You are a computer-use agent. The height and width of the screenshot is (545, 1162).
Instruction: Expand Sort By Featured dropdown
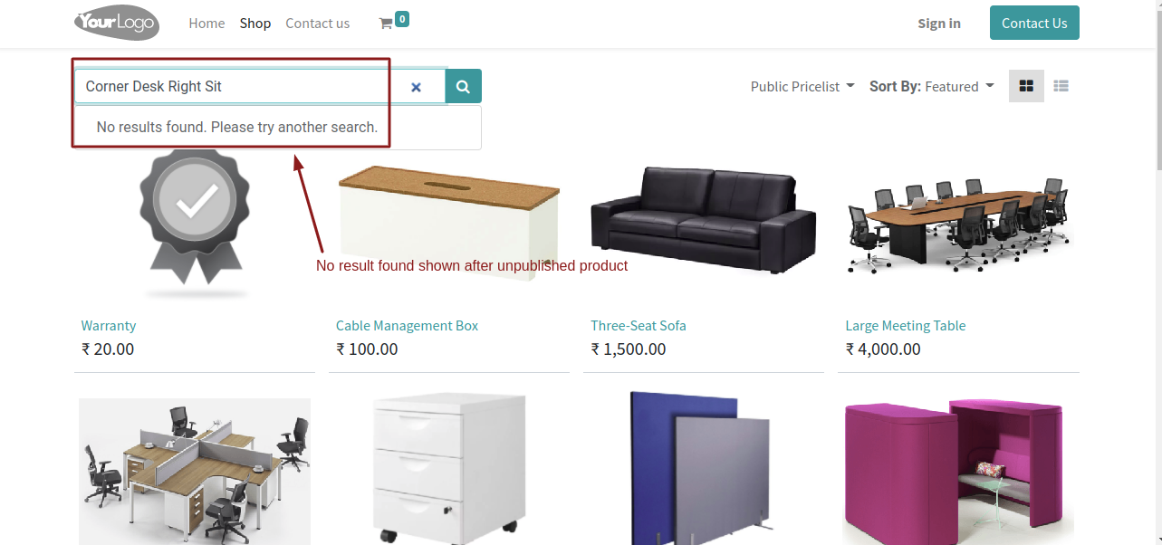[x=932, y=86]
